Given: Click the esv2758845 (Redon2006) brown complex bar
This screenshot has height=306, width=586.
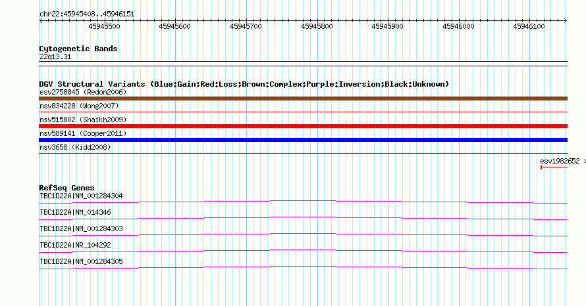Looking at the screenshot, I should click(x=303, y=98).
